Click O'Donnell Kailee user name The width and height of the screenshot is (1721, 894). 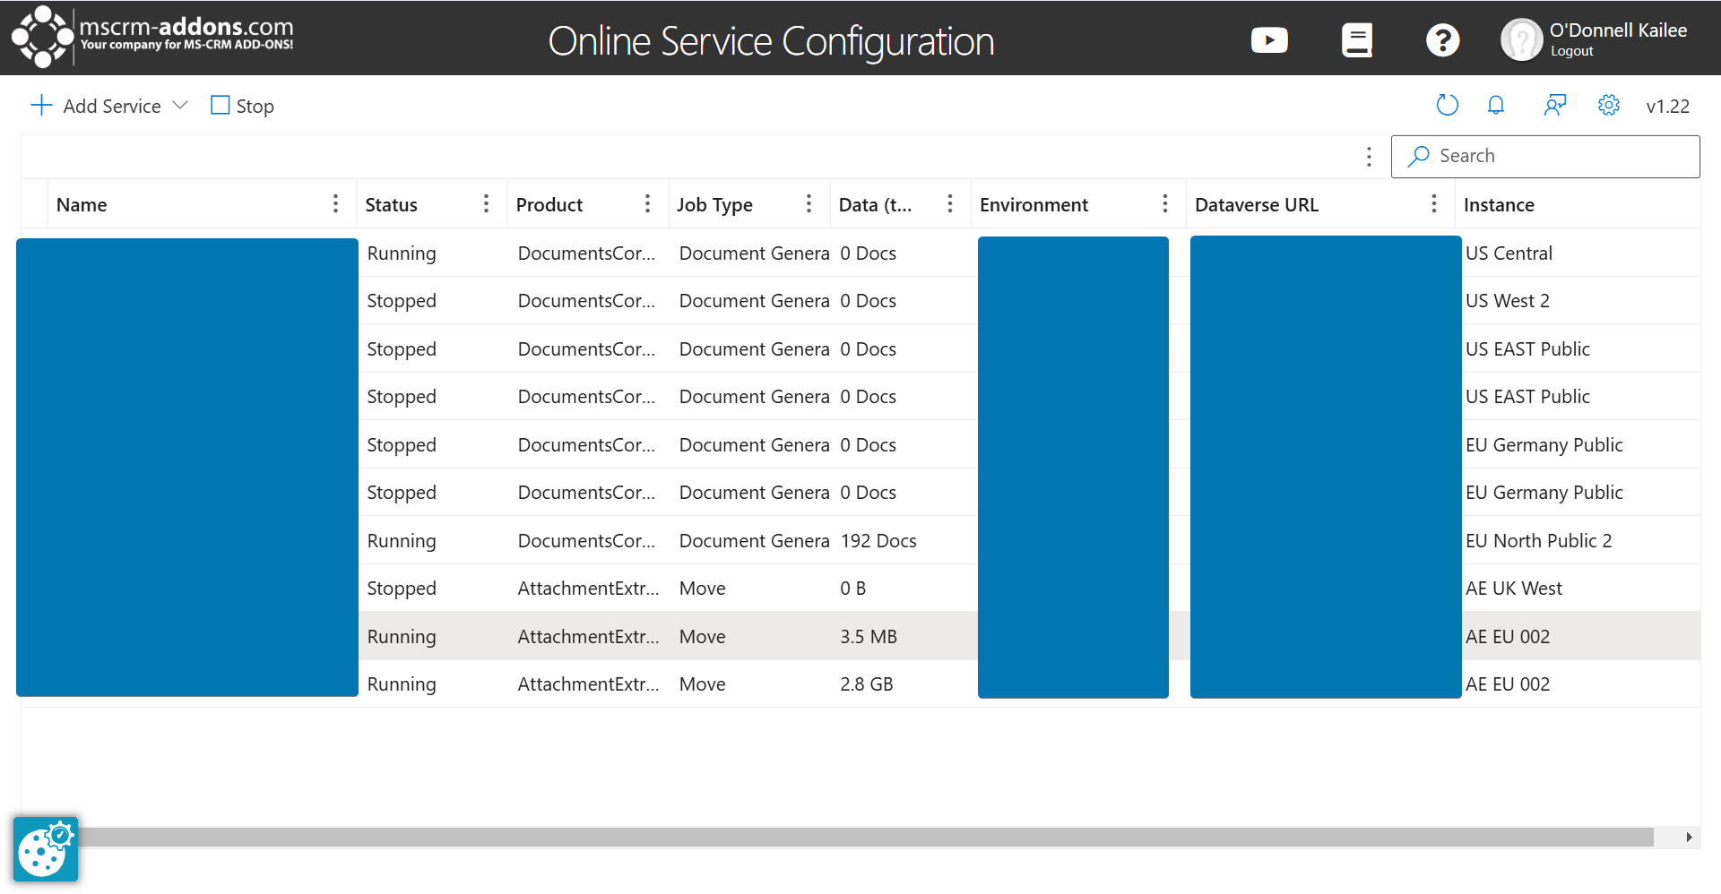coord(1618,30)
